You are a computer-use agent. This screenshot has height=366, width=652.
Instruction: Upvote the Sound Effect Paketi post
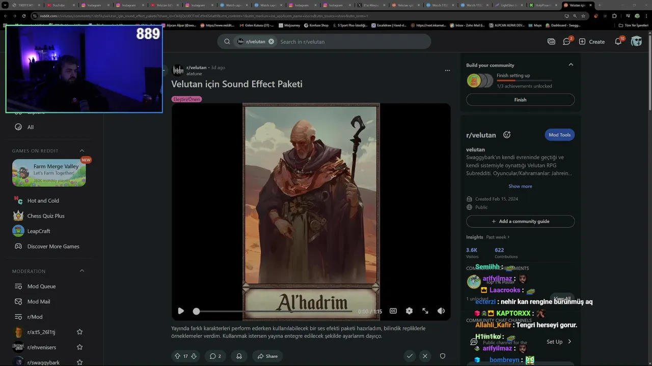[x=177, y=356]
